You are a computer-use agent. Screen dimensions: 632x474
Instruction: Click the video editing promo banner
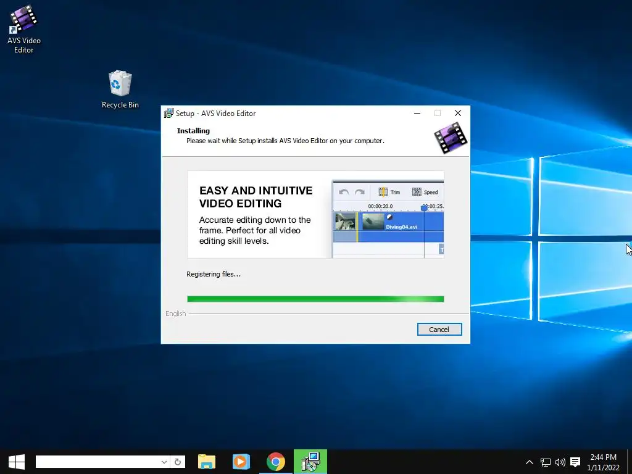[315, 214]
